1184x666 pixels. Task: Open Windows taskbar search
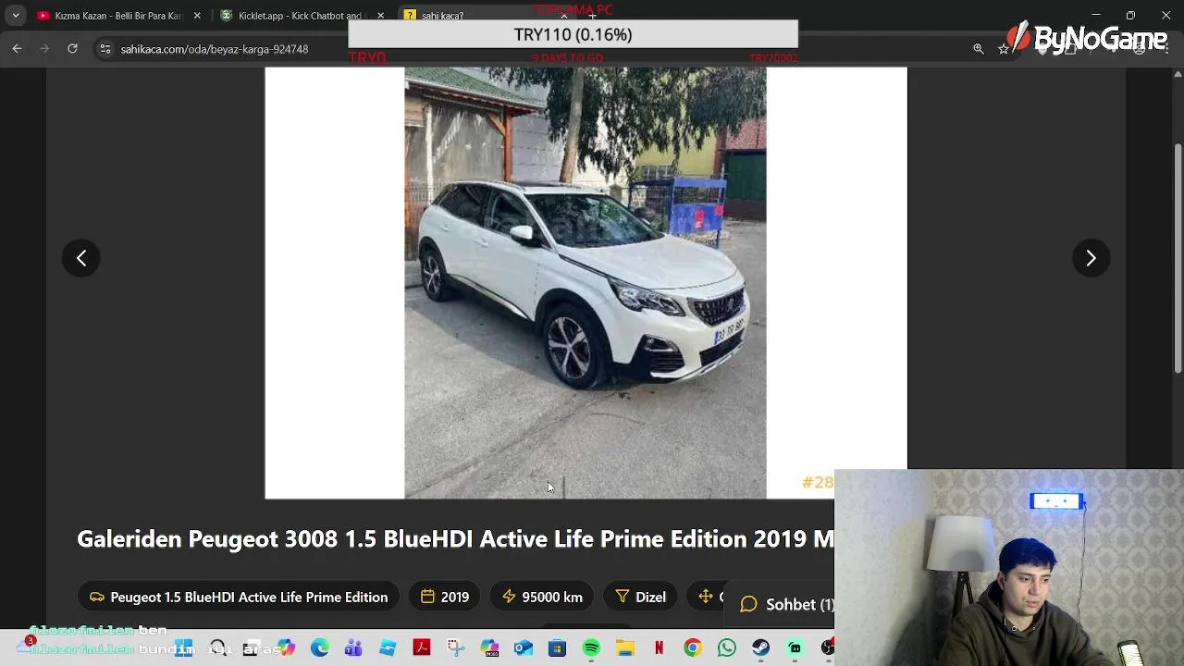(217, 648)
